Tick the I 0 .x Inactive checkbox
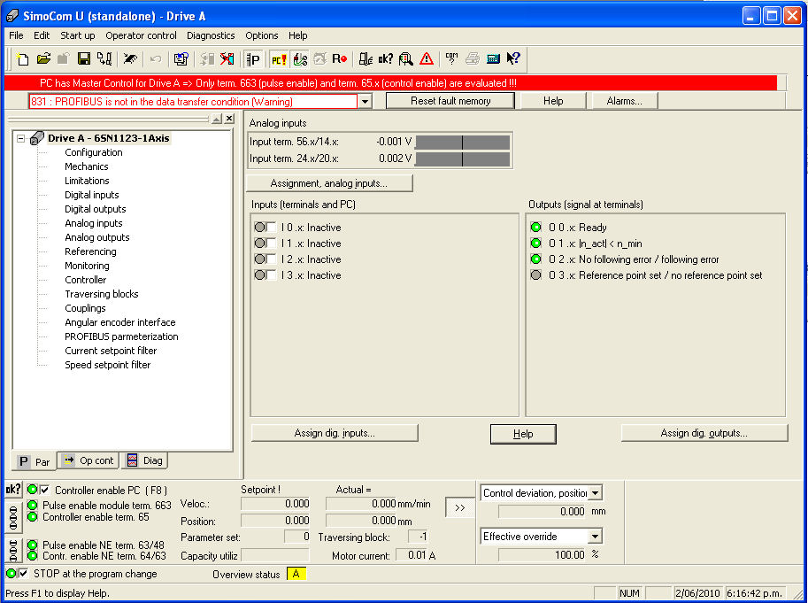This screenshot has width=808, height=603. [x=271, y=228]
